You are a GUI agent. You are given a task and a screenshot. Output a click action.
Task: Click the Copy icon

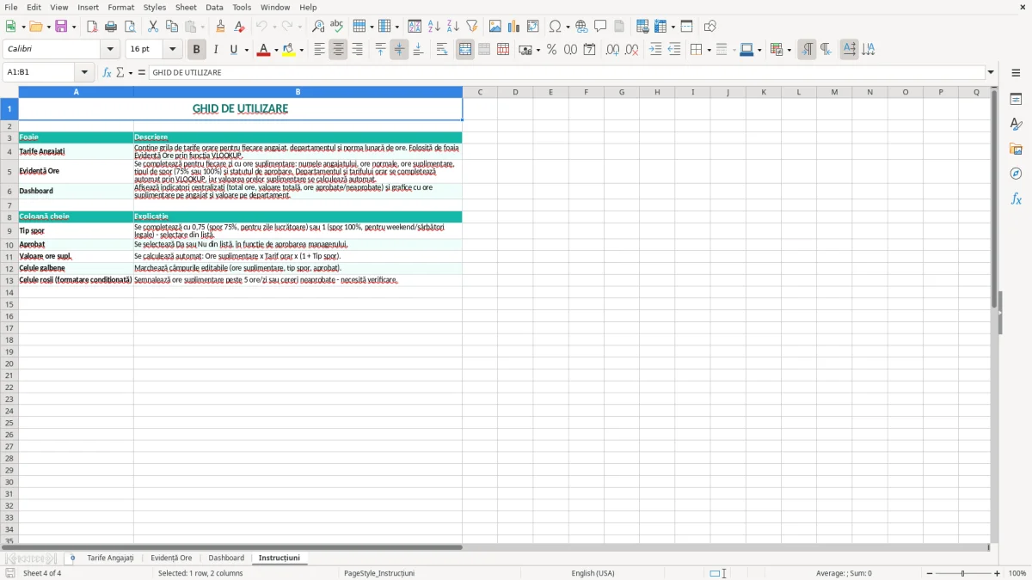coord(172,27)
